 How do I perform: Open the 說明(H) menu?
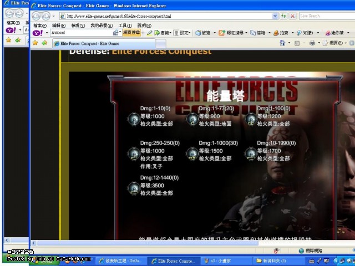coord(144,25)
